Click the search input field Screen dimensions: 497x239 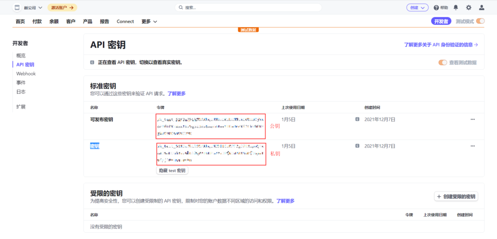click(248, 8)
